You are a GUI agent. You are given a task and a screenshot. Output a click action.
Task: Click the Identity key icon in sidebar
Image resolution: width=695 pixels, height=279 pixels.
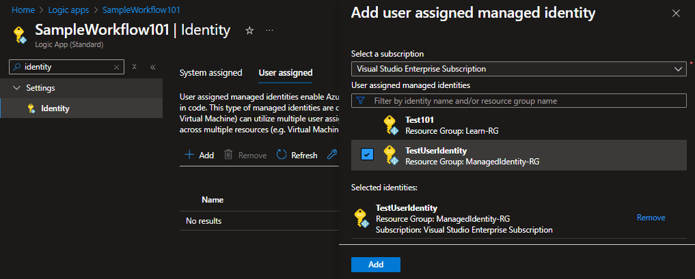(x=31, y=108)
